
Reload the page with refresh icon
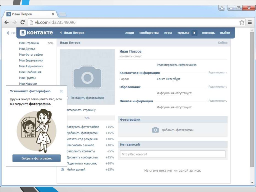[x=23, y=22]
